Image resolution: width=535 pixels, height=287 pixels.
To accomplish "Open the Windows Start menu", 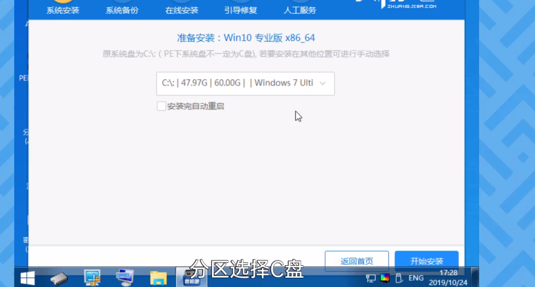I will click(x=28, y=277).
